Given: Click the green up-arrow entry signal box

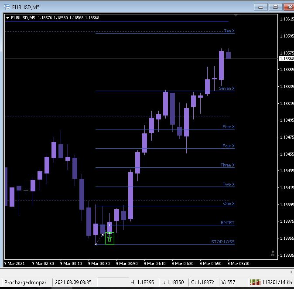Looking at the screenshot, I should click(x=109, y=238).
